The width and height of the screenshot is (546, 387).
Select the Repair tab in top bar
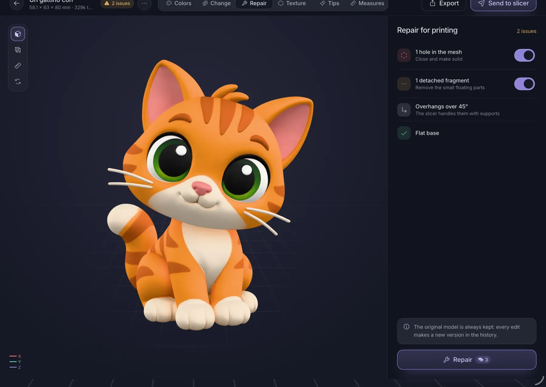click(x=254, y=3)
